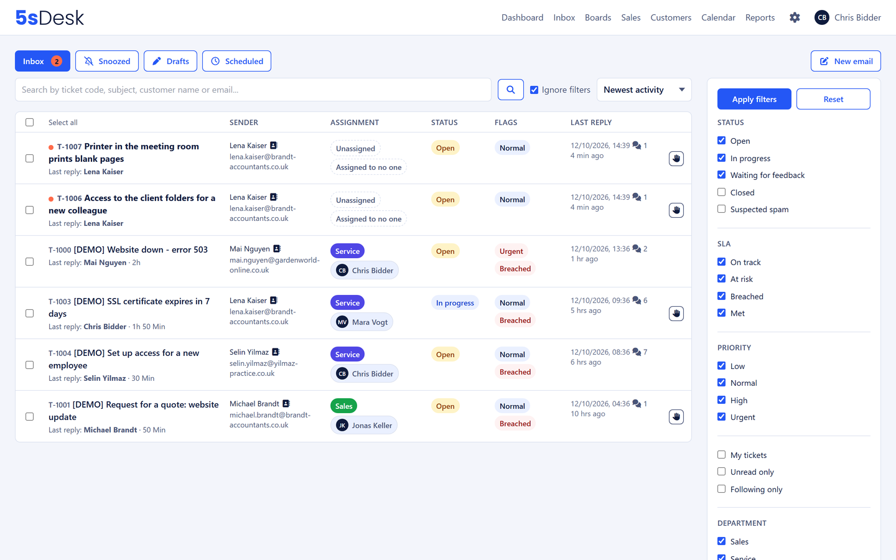Go to Dashboard in top navigation
Viewport: 896px width, 560px height.
click(x=522, y=17)
